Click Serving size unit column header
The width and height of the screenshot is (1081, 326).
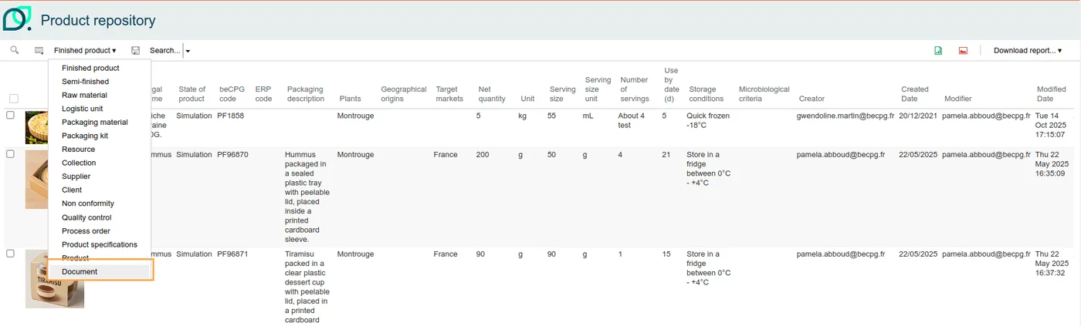[598, 89]
